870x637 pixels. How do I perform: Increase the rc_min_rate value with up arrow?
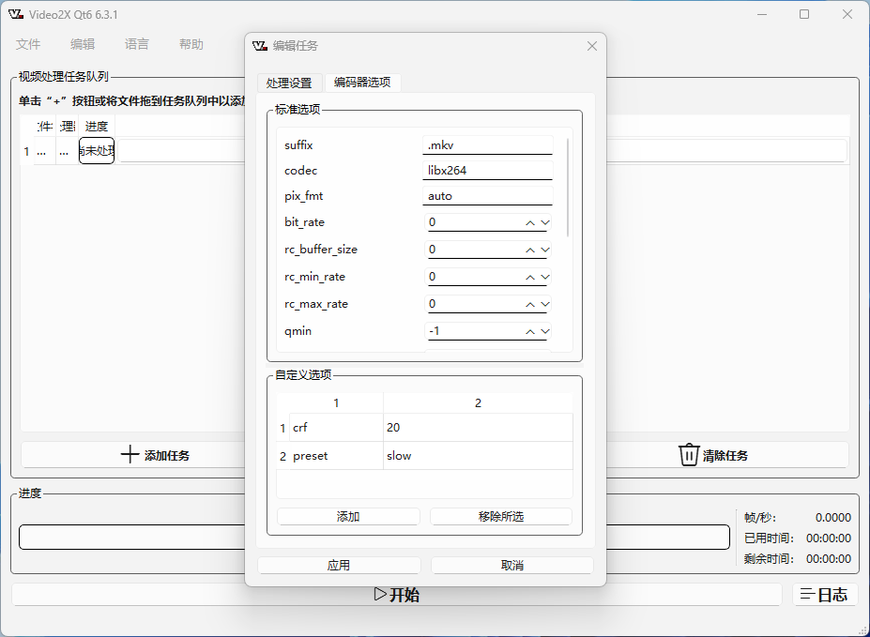pos(530,277)
